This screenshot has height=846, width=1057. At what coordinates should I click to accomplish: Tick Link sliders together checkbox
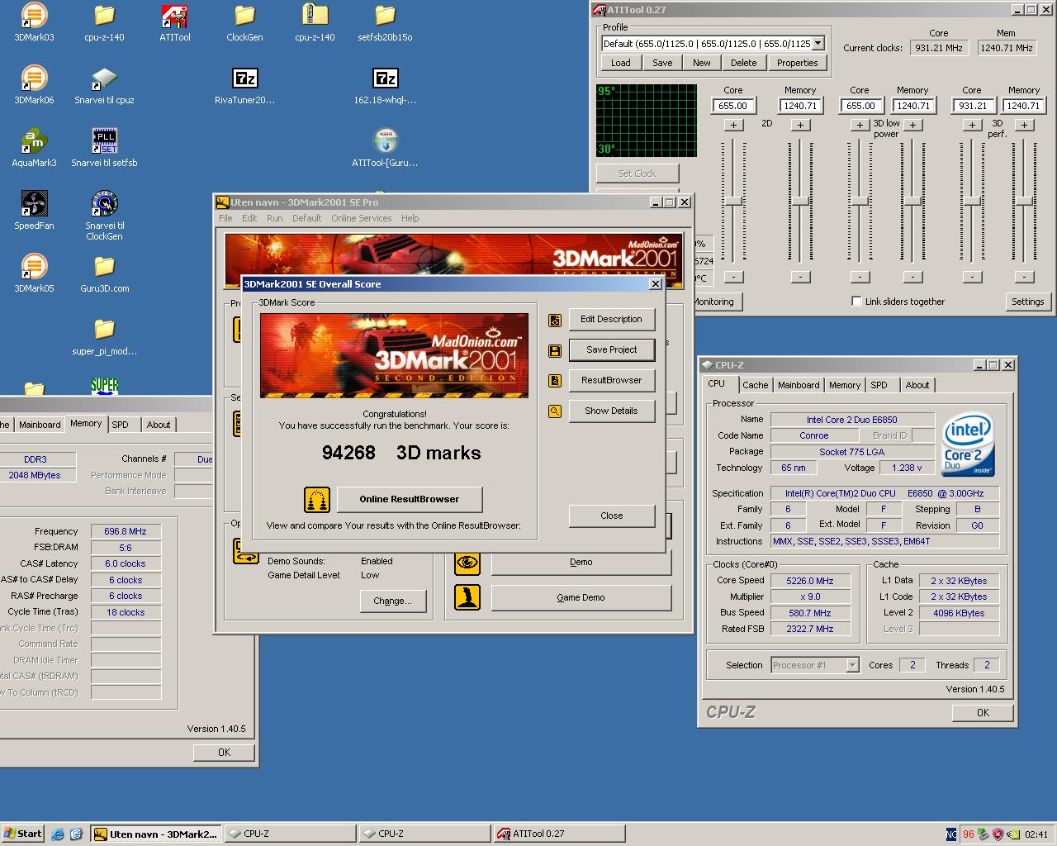[x=856, y=302]
